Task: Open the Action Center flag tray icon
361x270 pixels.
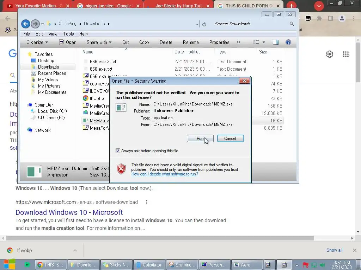Action: (x=306, y=265)
